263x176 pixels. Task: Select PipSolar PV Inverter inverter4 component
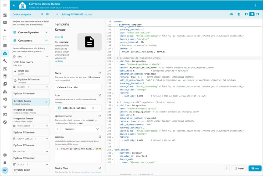click(31, 81)
